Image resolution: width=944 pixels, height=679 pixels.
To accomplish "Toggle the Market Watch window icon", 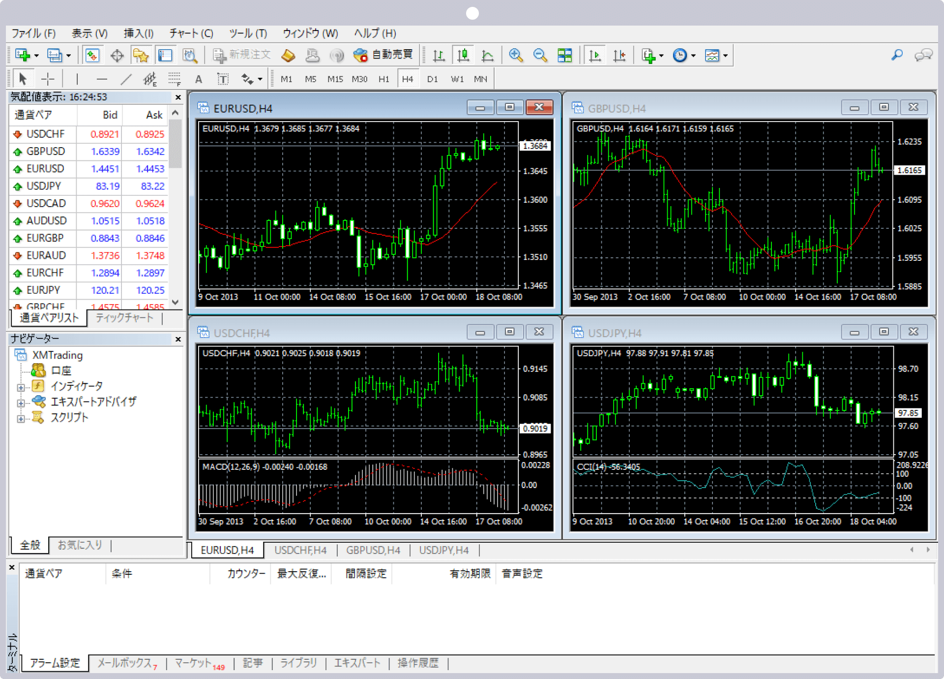I will click(x=92, y=55).
